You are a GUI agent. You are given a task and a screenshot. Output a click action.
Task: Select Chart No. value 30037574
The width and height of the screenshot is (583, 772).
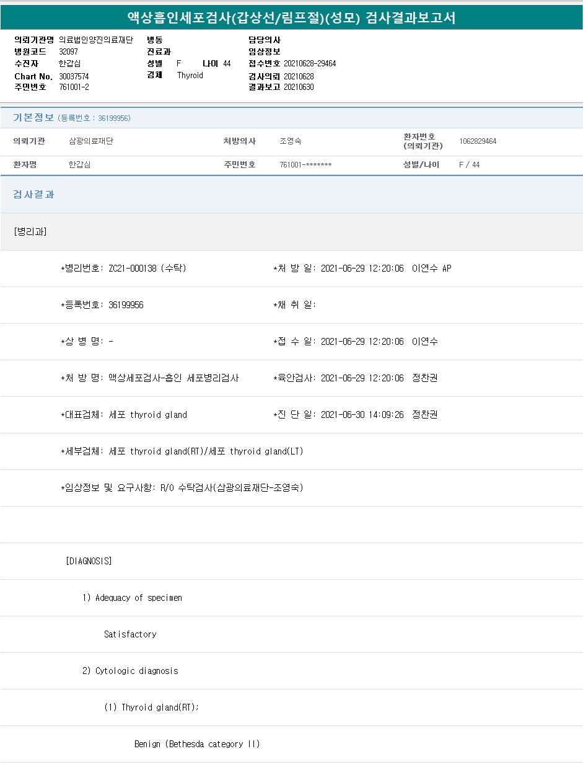(x=74, y=76)
